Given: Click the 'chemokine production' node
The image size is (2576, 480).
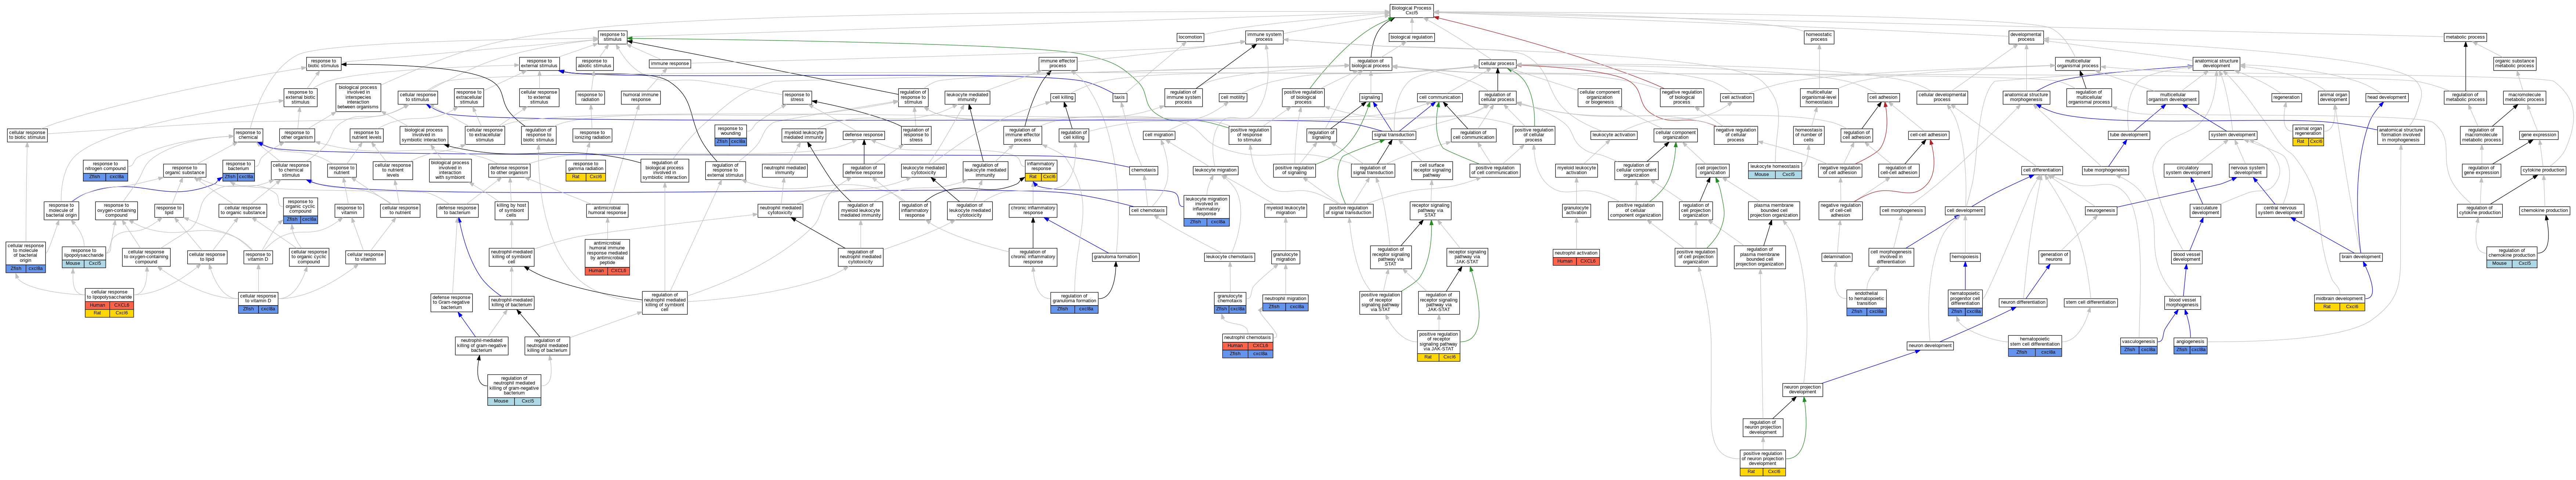Looking at the screenshot, I should (x=2544, y=210).
